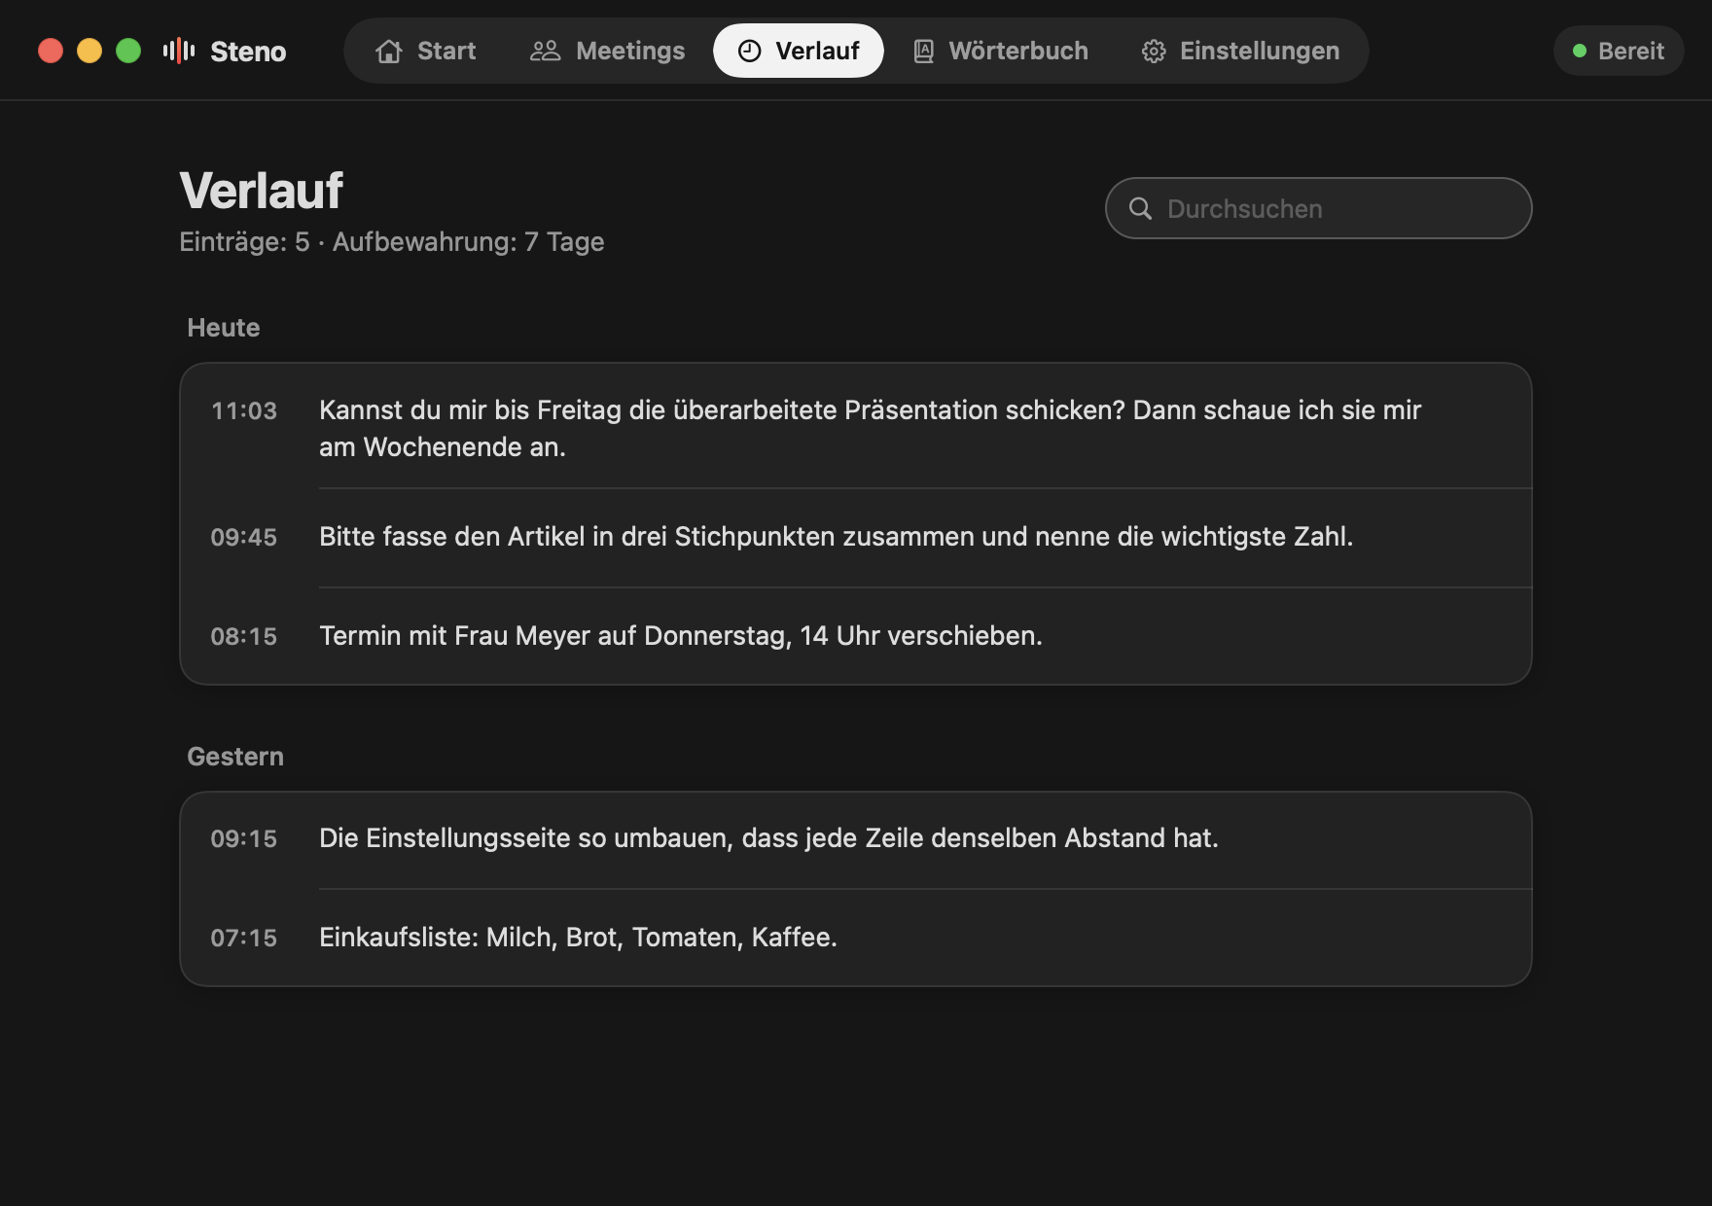Image resolution: width=1712 pixels, height=1206 pixels.
Task: Click the Einträge: 5 · Aufbewahrung subtitle
Action: click(x=392, y=242)
